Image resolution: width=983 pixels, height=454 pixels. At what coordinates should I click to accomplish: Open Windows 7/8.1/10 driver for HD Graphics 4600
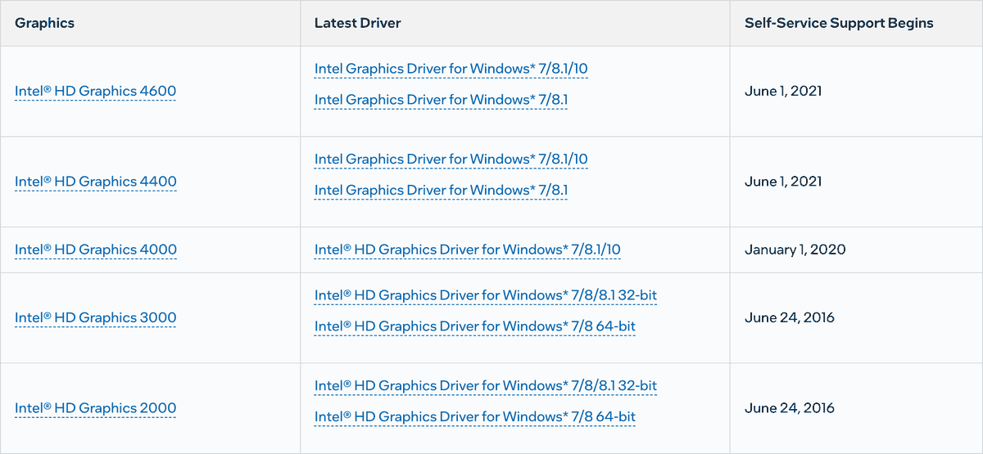(451, 69)
